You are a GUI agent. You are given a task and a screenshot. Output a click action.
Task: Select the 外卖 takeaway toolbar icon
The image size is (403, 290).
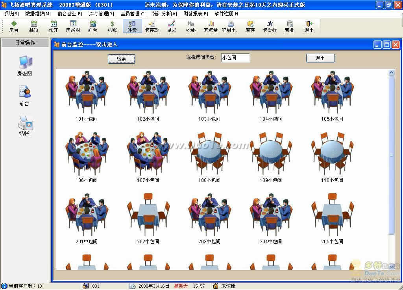132,26
